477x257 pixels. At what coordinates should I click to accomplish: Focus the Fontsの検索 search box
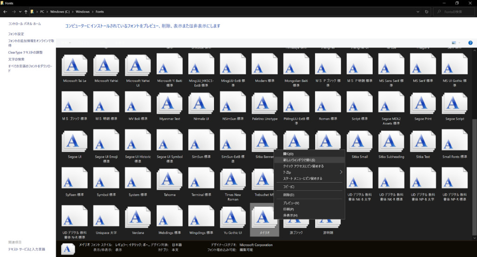pyautogui.click(x=454, y=12)
